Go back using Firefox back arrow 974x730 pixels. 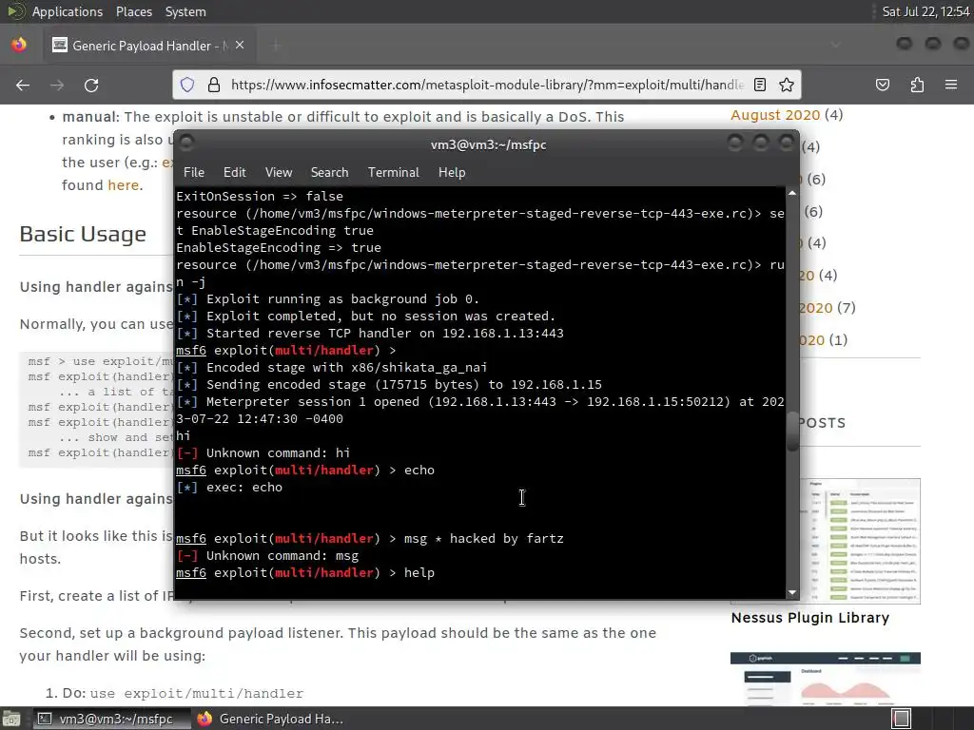click(x=23, y=85)
